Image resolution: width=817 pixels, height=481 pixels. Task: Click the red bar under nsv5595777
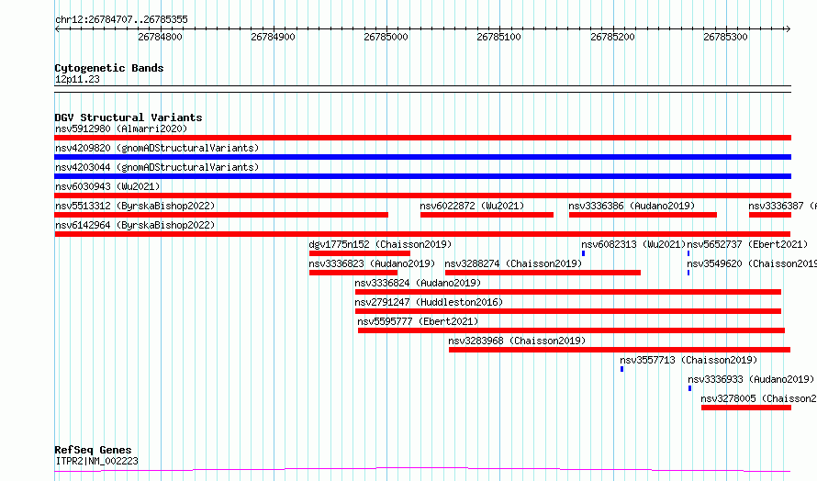click(571, 330)
